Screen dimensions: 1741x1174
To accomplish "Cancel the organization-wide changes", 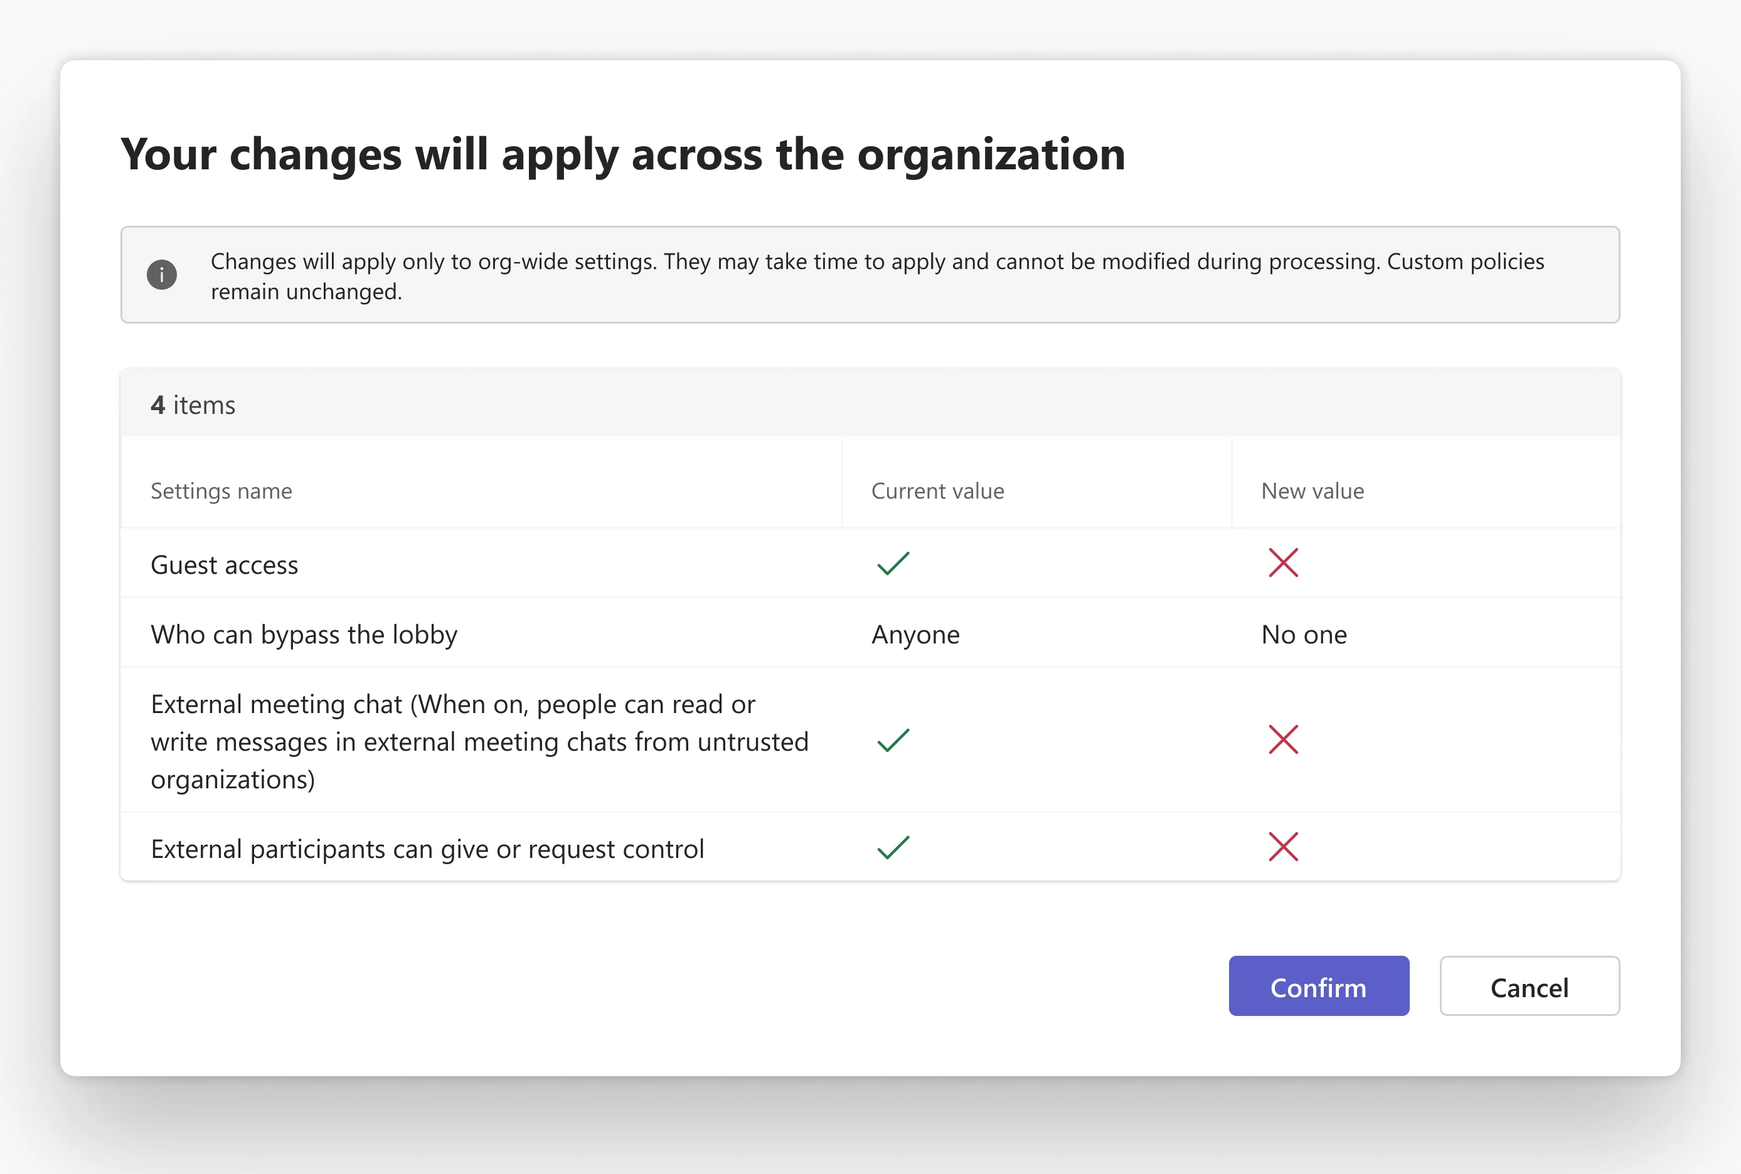I will tap(1529, 986).
